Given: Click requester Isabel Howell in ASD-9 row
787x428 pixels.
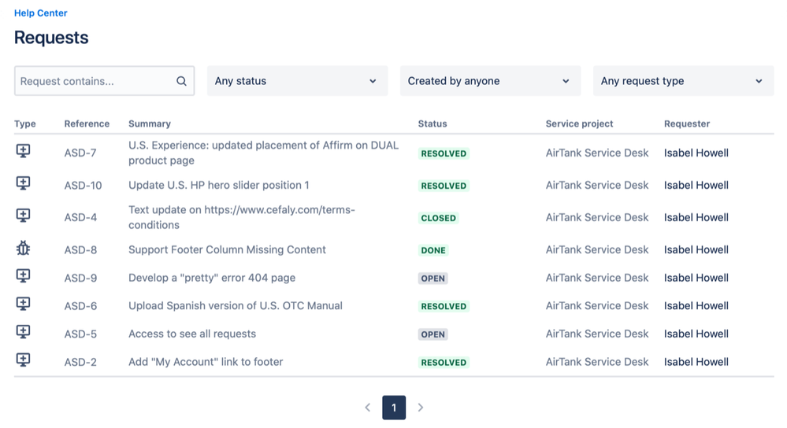Looking at the screenshot, I should pos(696,278).
